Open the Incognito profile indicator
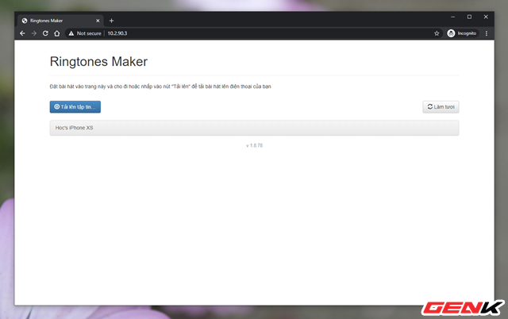Screen dimensions: 508x319 (462, 33)
